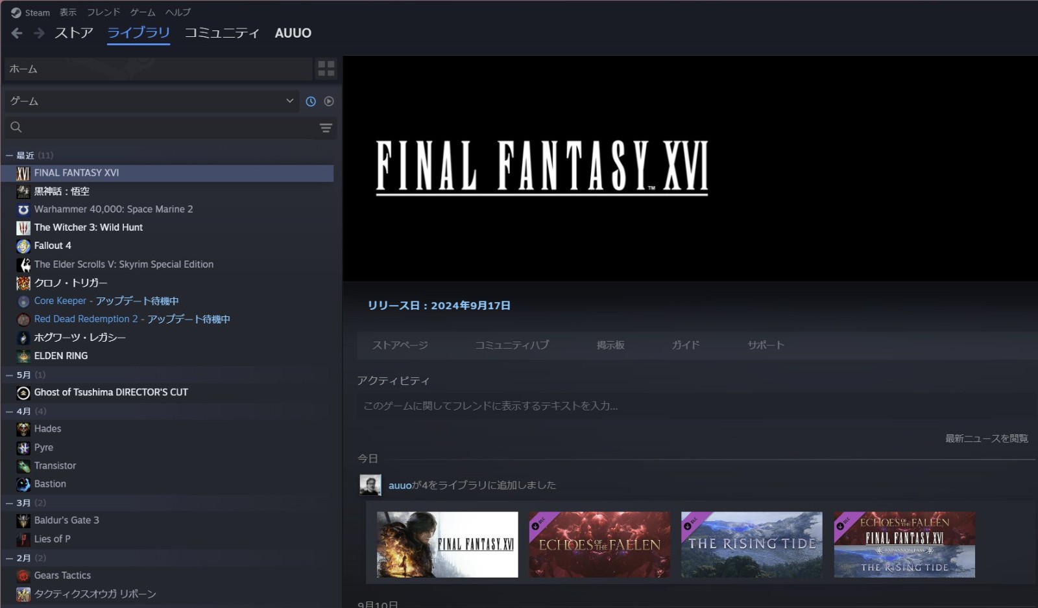The height and width of the screenshot is (608, 1038).
Task: Collapse the 最近 (11) section
Action: [8, 155]
